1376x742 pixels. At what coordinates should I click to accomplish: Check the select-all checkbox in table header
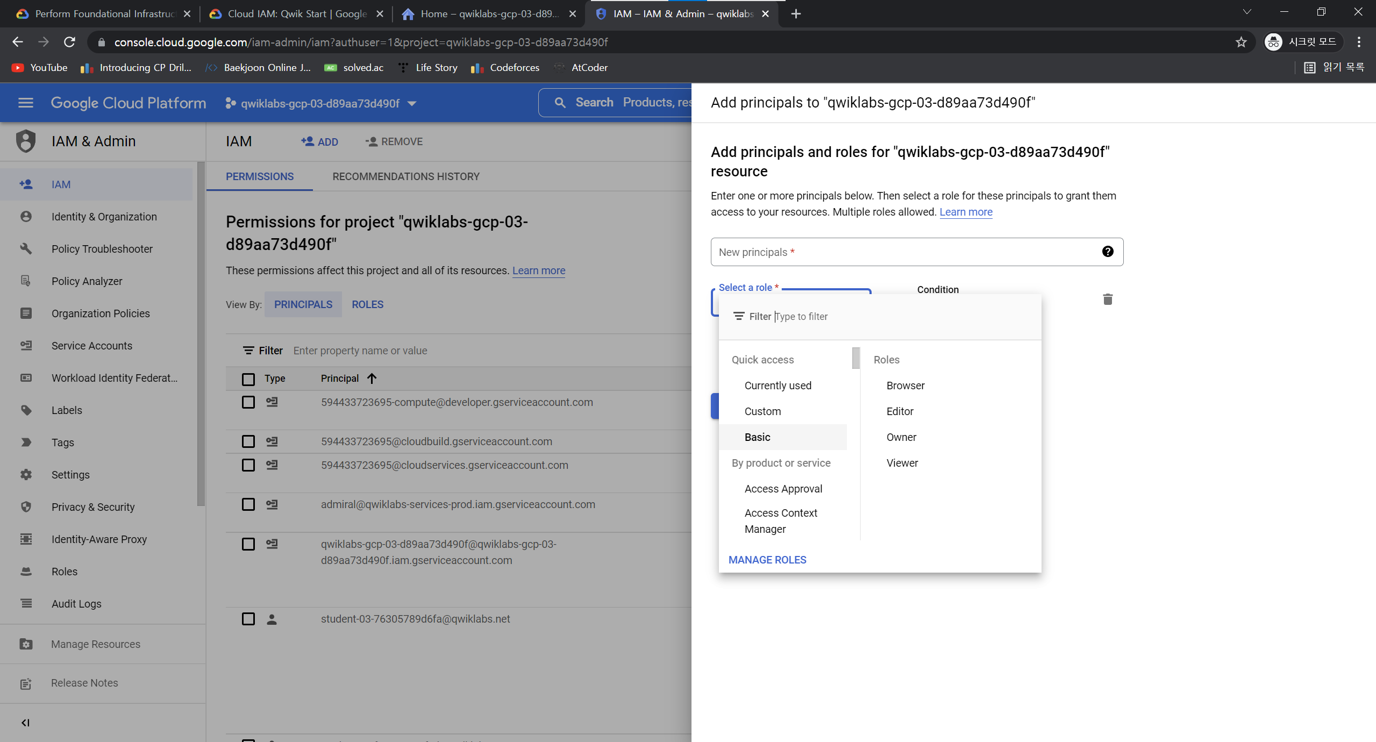248,379
